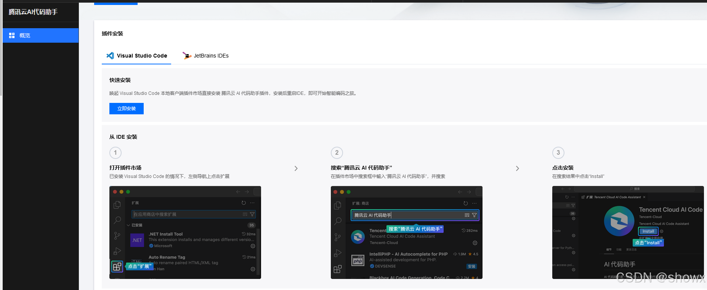The width and height of the screenshot is (707, 290).
Task: Click the 点击安装 step title
Action: [x=563, y=168]
